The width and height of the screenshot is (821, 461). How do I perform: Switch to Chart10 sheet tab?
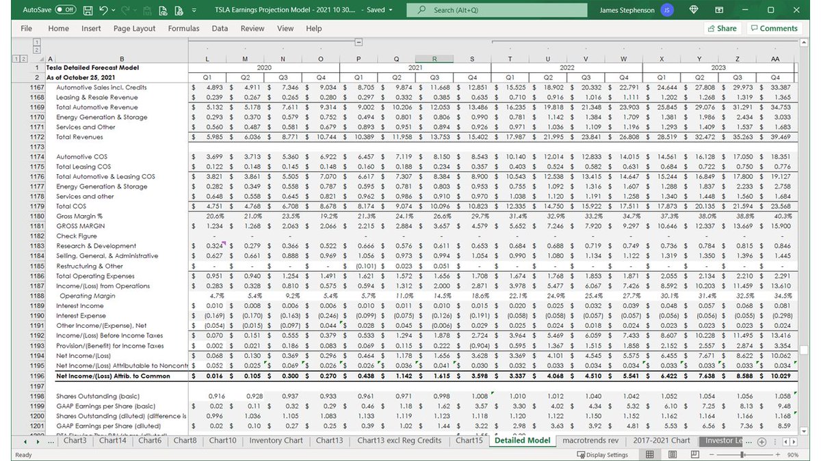pos(222,441)
